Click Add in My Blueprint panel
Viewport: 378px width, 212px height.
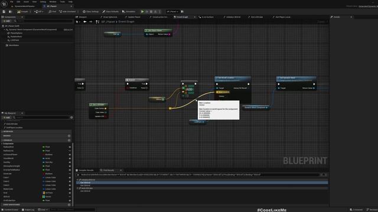(6, 118)
